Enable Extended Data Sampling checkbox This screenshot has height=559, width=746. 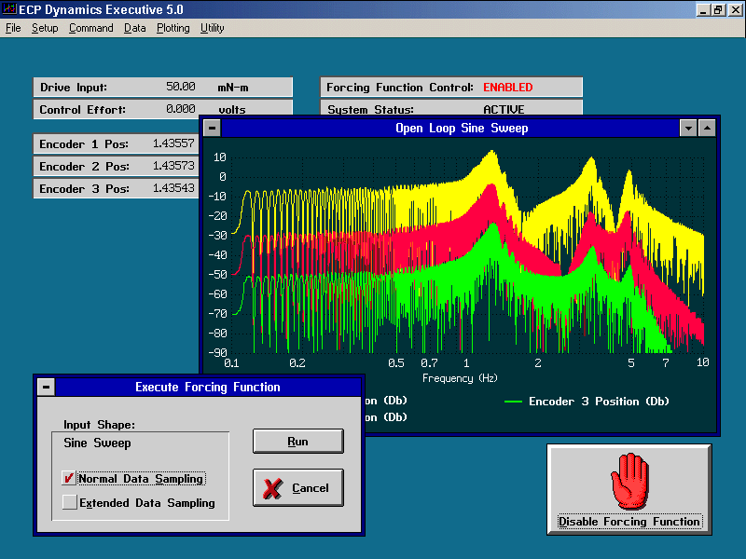(69, 502)
